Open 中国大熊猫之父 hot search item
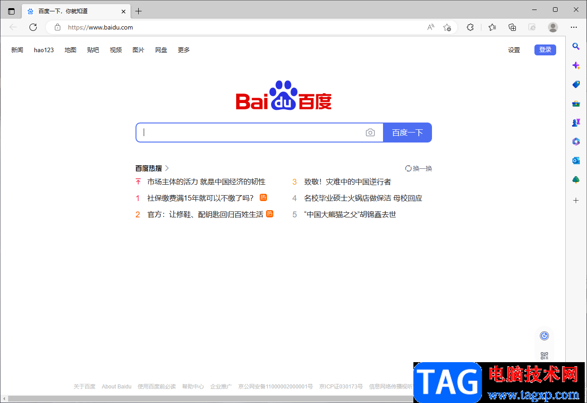 click(x=350, y=215)
